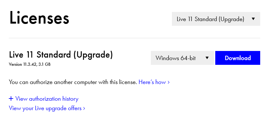Viewport: 269px width, 118px height.
Task: Click the arrow on the license selector dropdown
Action: tap(253, 19)
